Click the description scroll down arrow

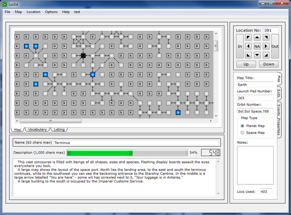218,194
